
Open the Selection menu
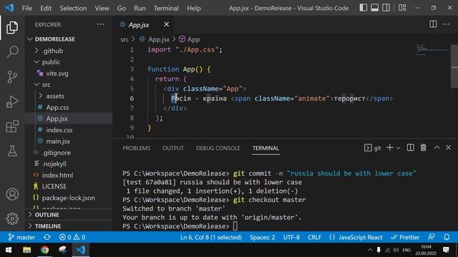point(73,8)
